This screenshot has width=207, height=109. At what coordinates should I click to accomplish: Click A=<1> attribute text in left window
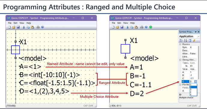[x=31, y=67]
